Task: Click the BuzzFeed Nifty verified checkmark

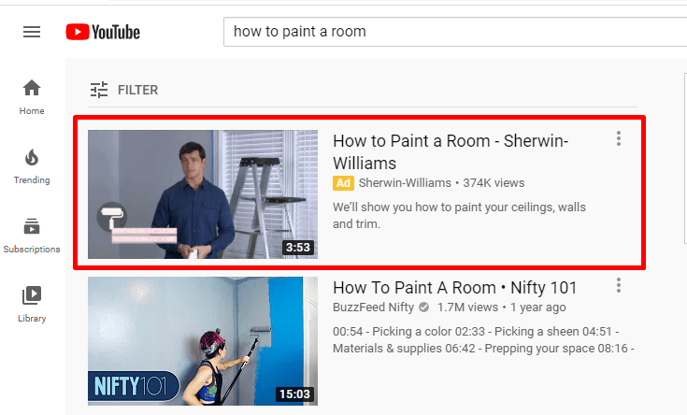Action: (423, 308)
